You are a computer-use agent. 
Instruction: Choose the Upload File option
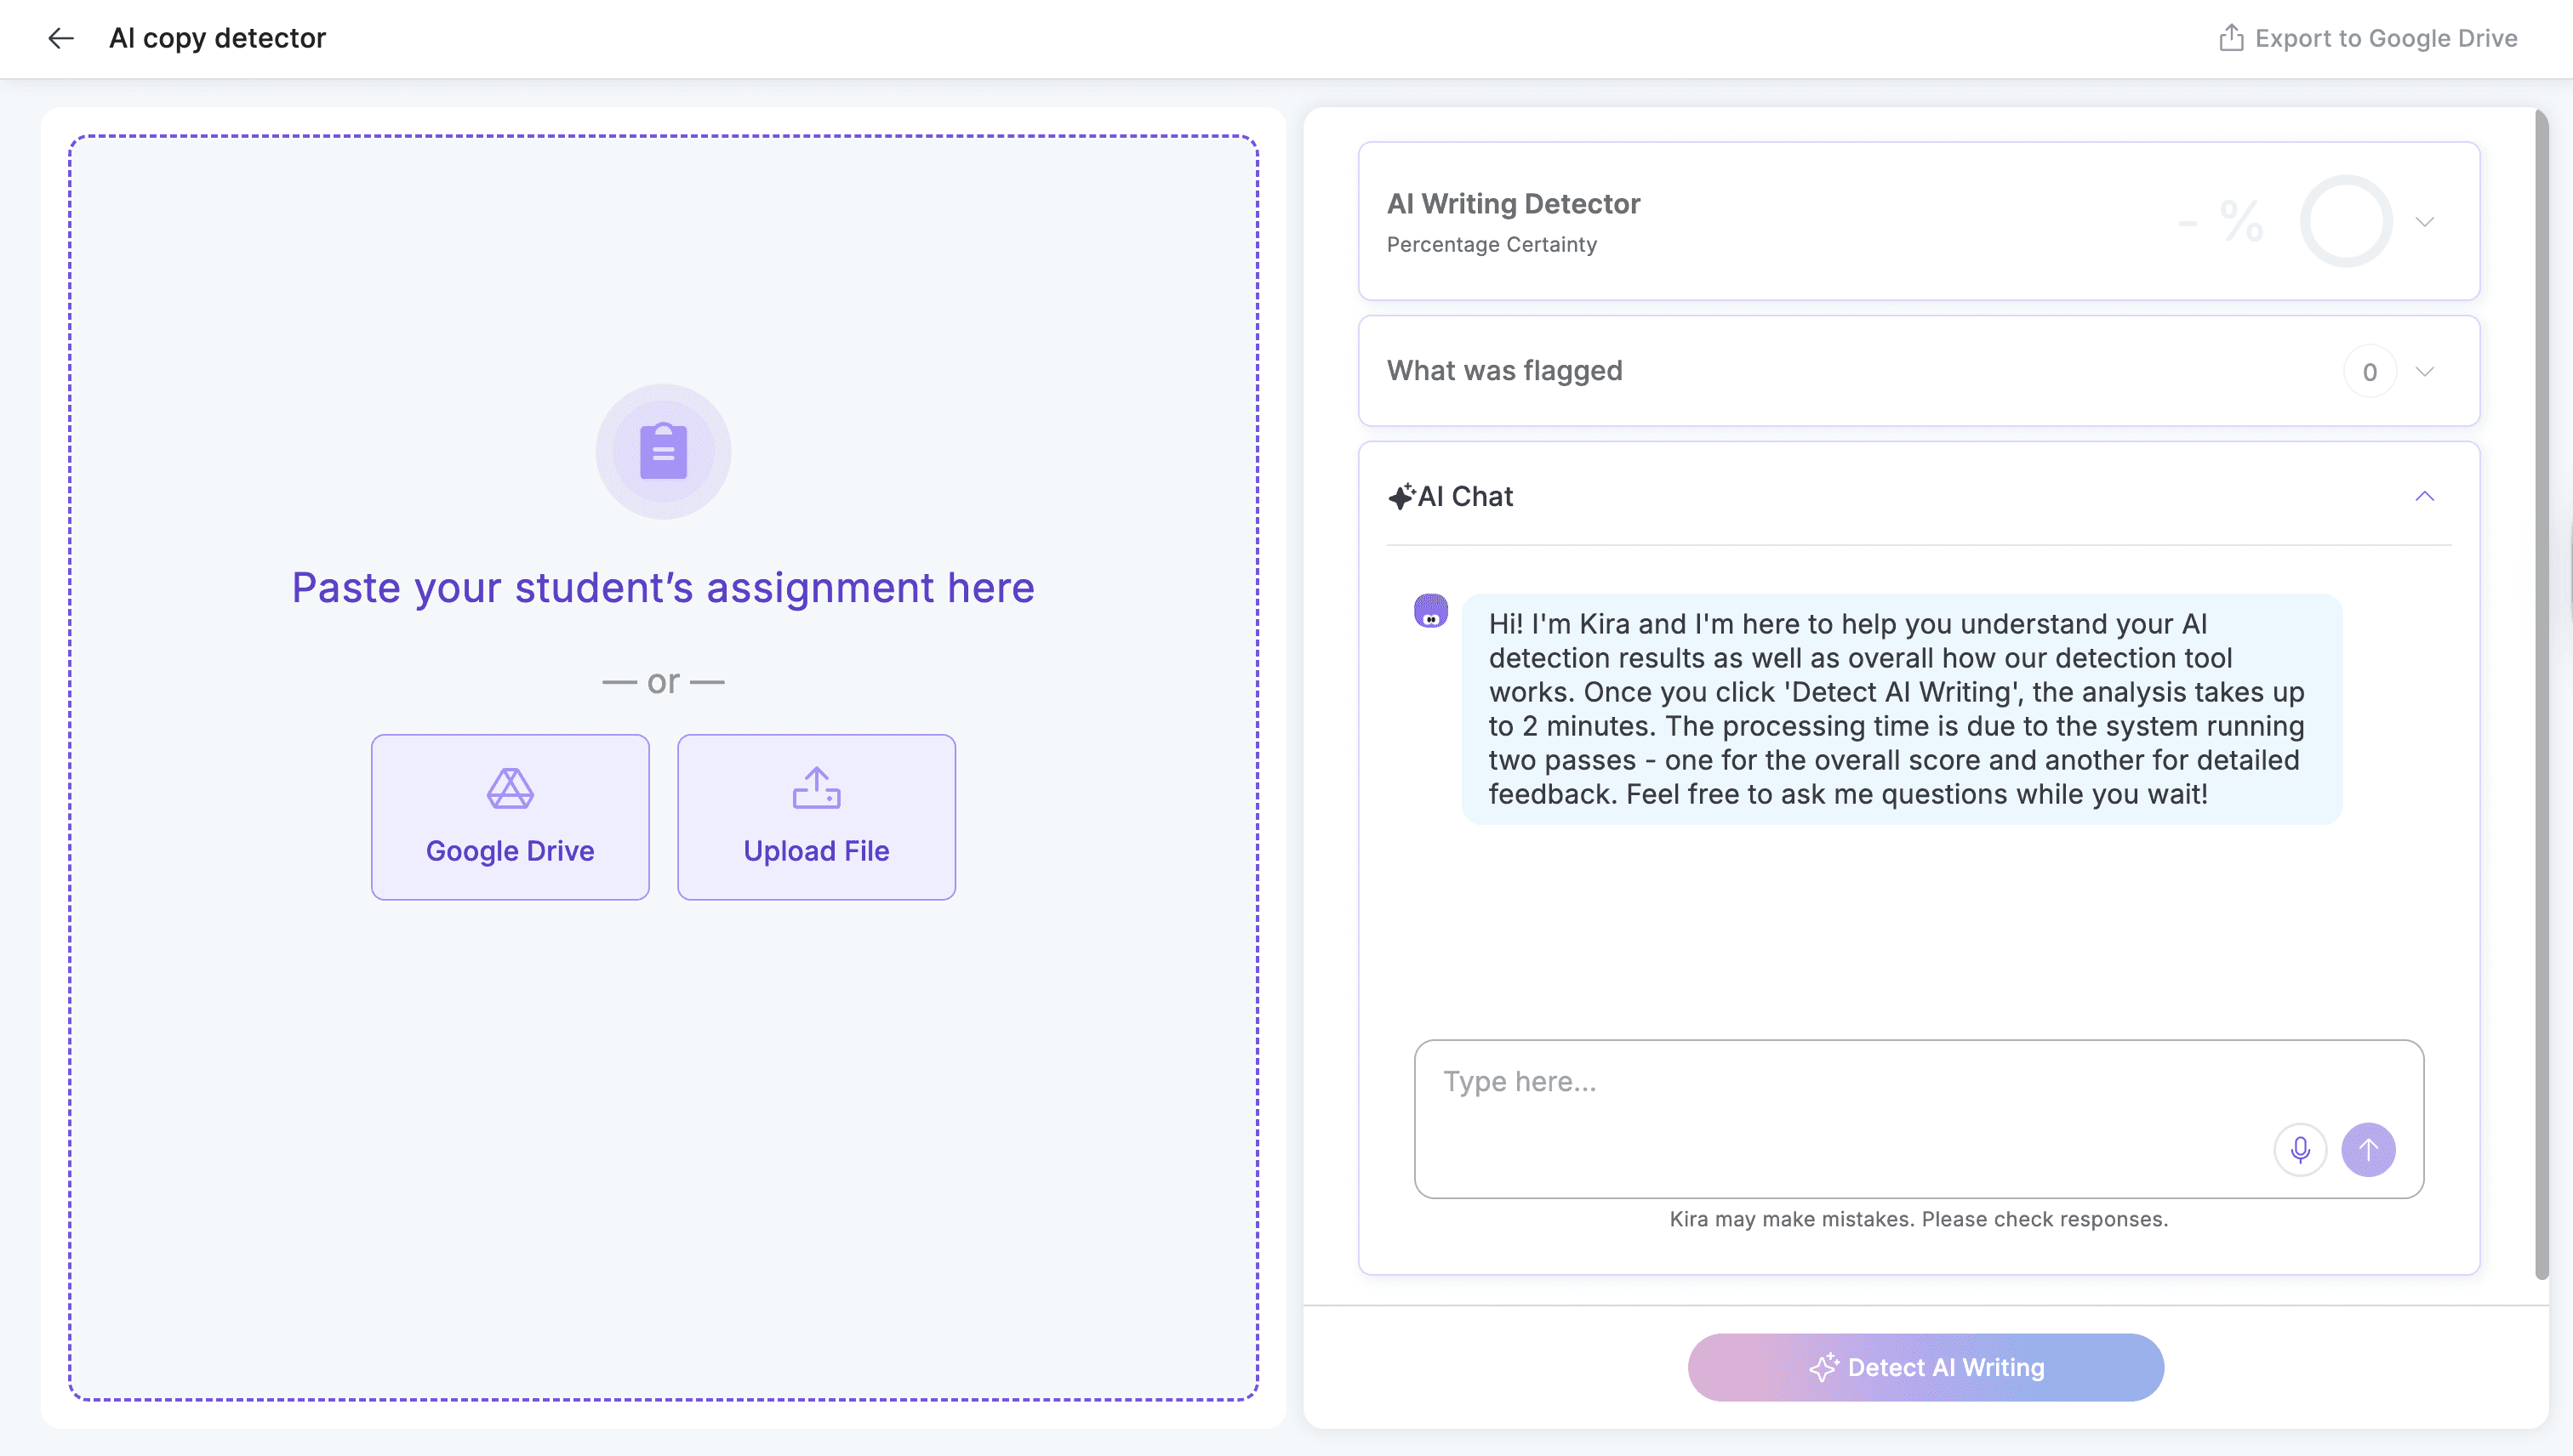[x=816, y=817]
